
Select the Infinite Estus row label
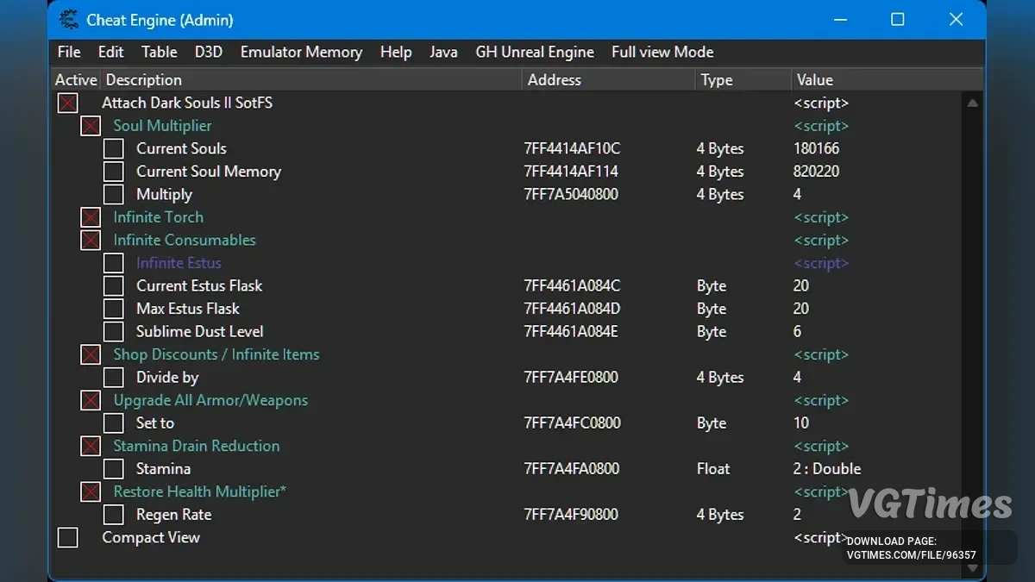click(179, 263)
